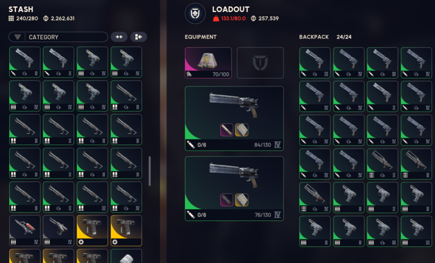Click the purple barrel attachment on 84/130 revolver
Image resolution: width=435 pixels, height=263 pixels.
pyautogui.click(x=227, y=130)
